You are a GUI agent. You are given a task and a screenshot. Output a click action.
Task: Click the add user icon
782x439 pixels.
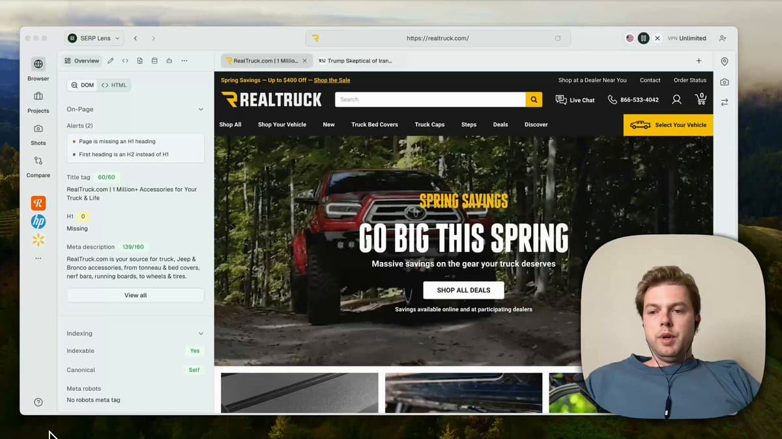pos(723,38)
